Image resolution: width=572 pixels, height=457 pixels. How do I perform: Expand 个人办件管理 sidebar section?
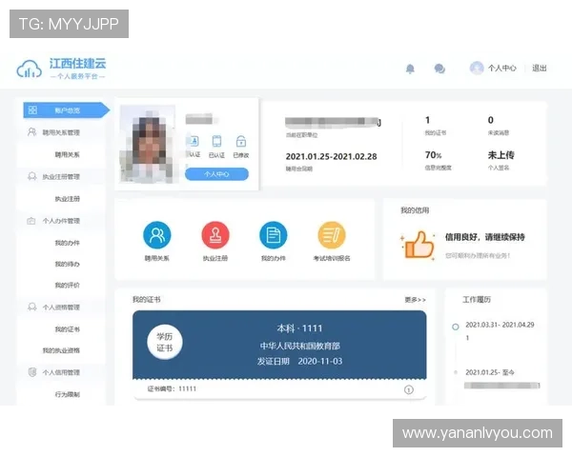(x=61, y=221)
